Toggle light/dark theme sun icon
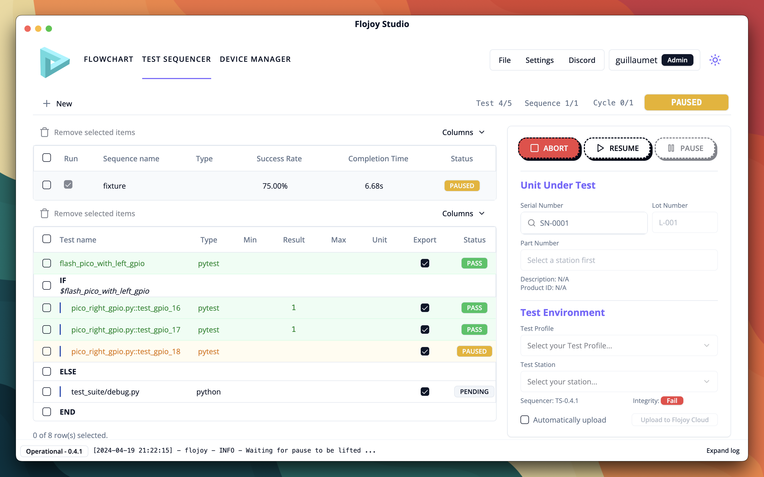The height and width of the screenshot is (477, 764). tap(715, 60)
